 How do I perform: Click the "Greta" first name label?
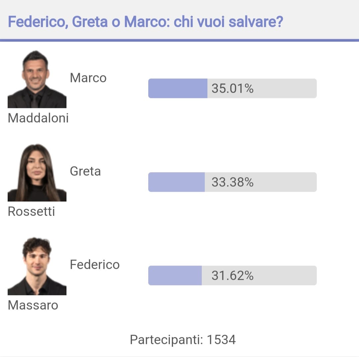click(x=85, y=171)
